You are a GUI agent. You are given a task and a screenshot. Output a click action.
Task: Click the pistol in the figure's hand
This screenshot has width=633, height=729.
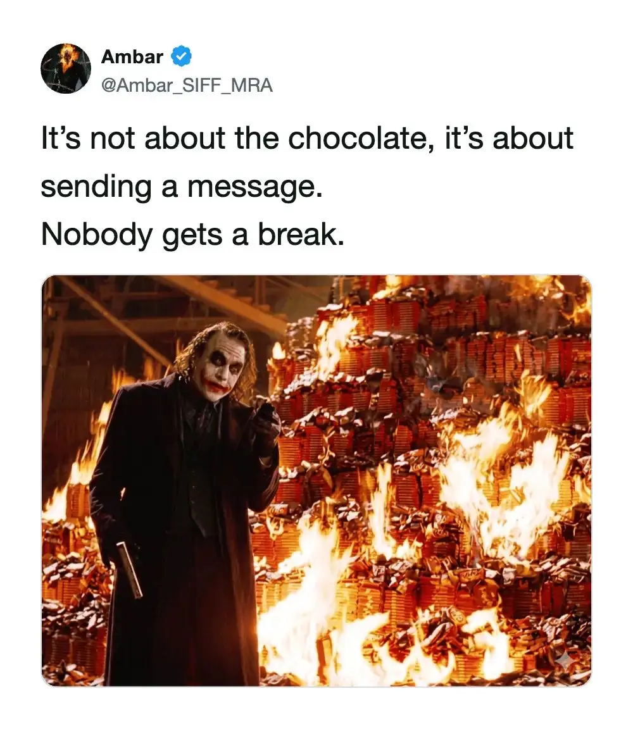(x=129, y=569)
